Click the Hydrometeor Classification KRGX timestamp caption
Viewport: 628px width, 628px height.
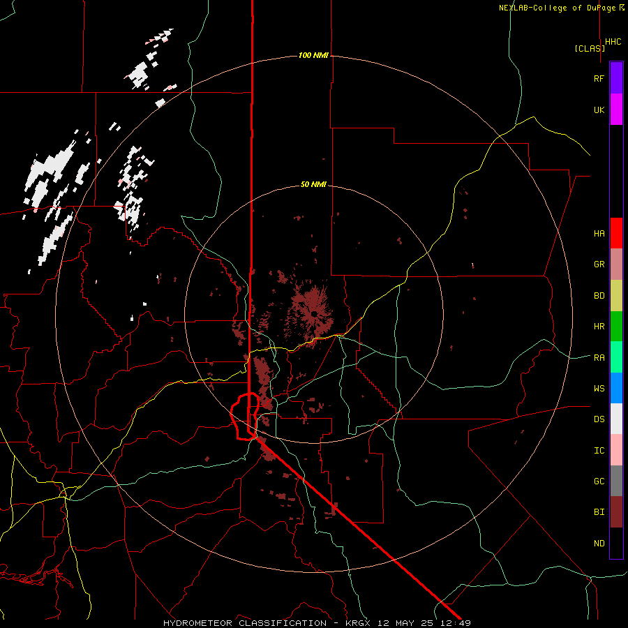[x=317, y=623]
